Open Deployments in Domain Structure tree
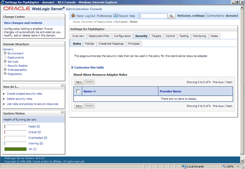This screenshot has height=169, width=245. [x=16, y=57]
